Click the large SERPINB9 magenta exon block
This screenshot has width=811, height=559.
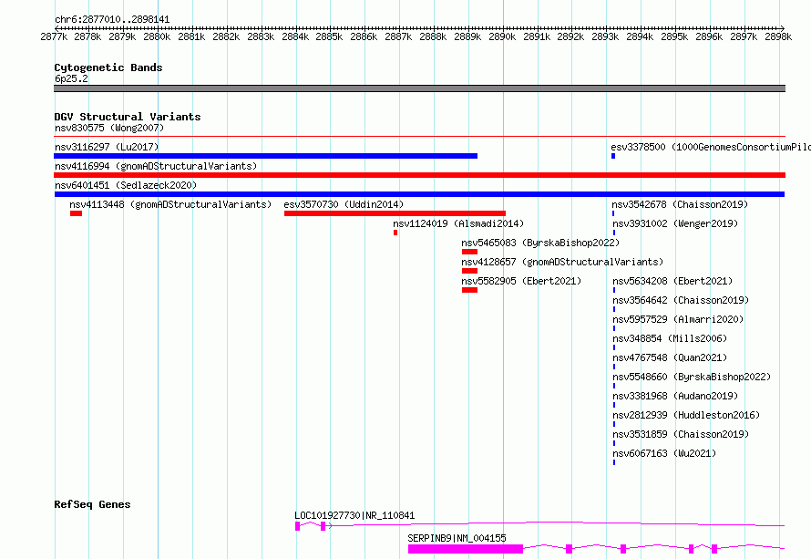pos(466,549)
